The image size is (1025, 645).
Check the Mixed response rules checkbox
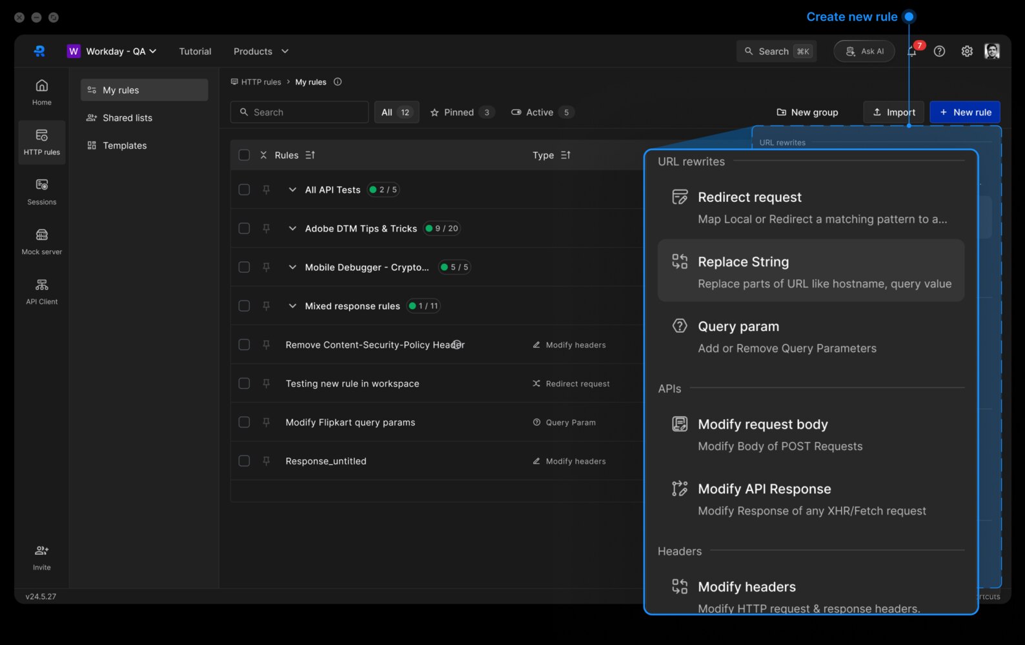244,306
